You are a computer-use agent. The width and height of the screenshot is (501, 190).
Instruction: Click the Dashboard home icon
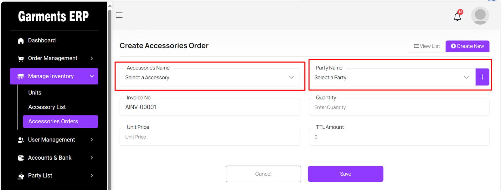tap(21, 41)
